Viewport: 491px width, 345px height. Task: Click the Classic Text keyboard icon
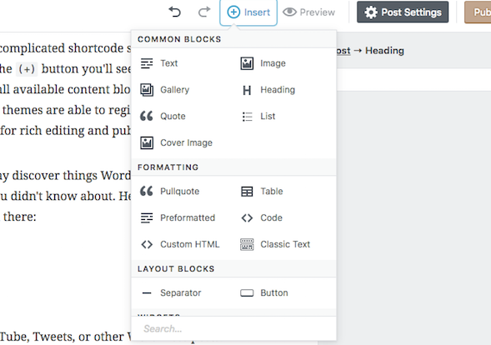pos(247,244)
